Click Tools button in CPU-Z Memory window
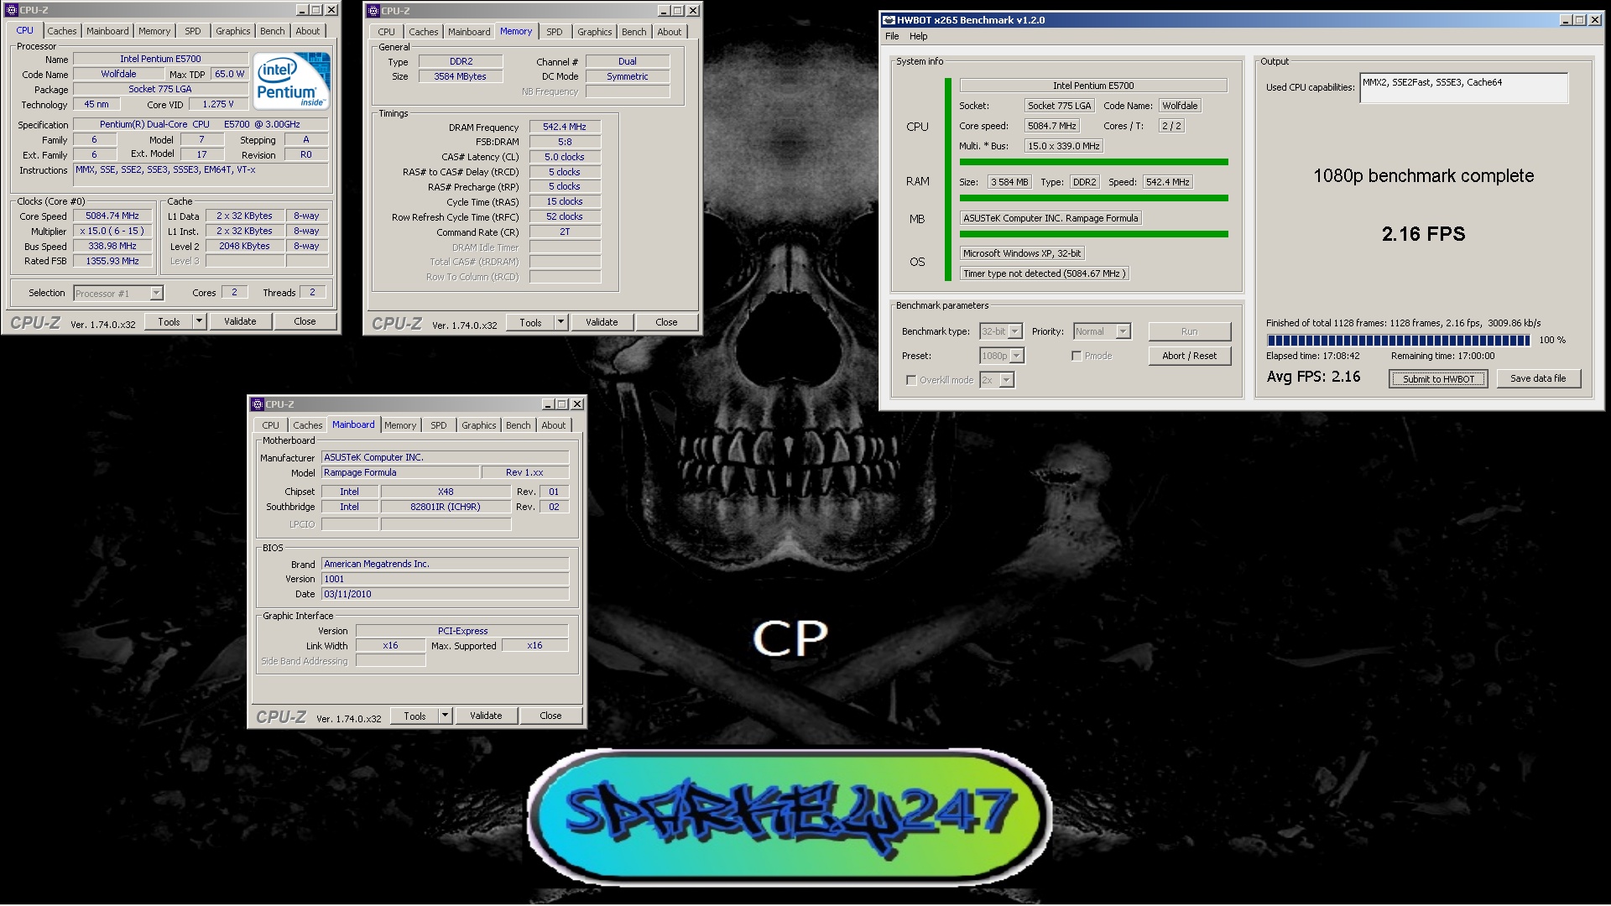Viewport: 1611px width, 906px height. pyautogui.click(x=530, y=322)
